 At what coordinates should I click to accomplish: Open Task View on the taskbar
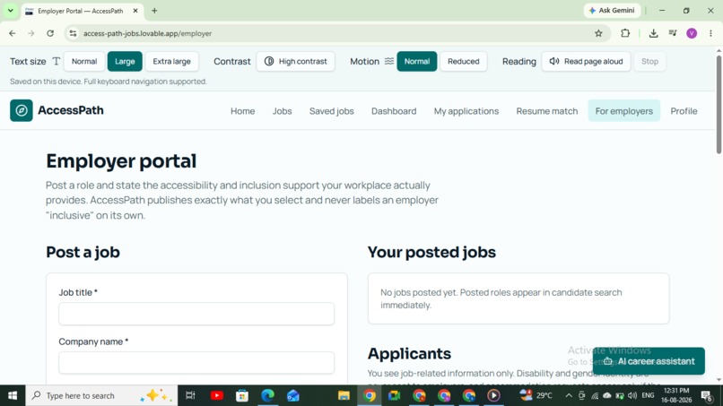190,395
